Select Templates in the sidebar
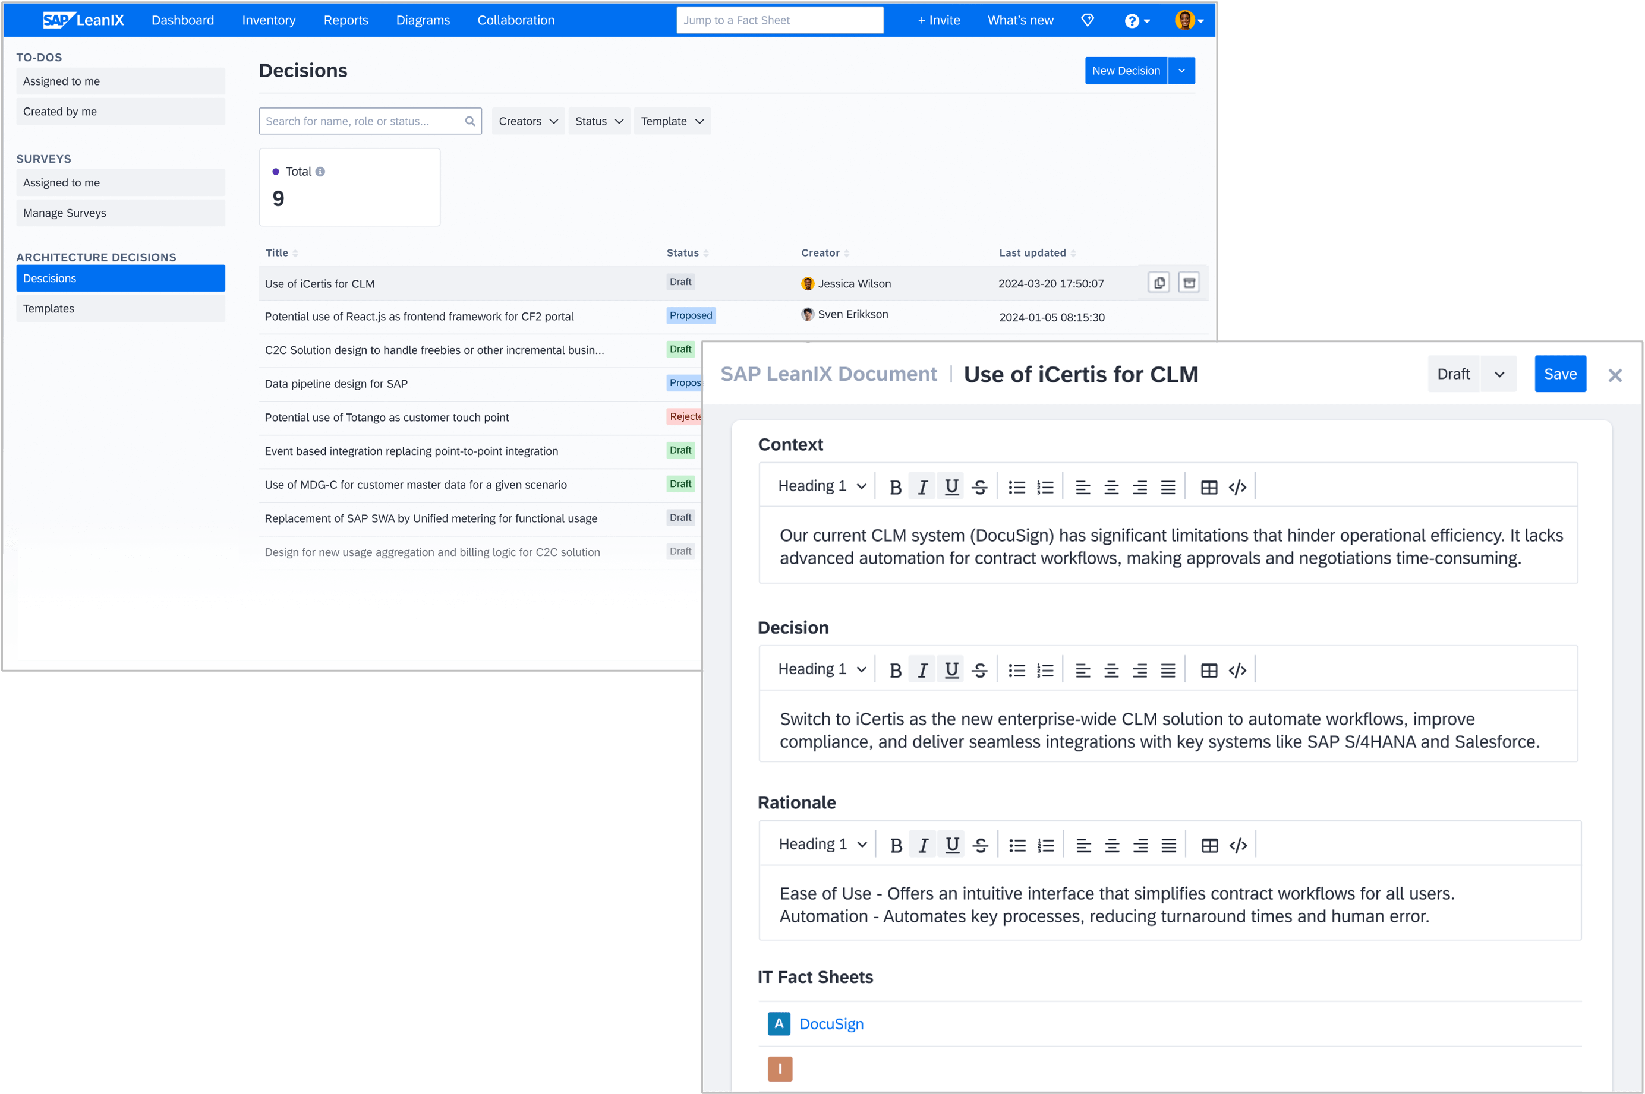This screenshot has height=1094, width=1645. pyautogui.click(x=120, y=308)
